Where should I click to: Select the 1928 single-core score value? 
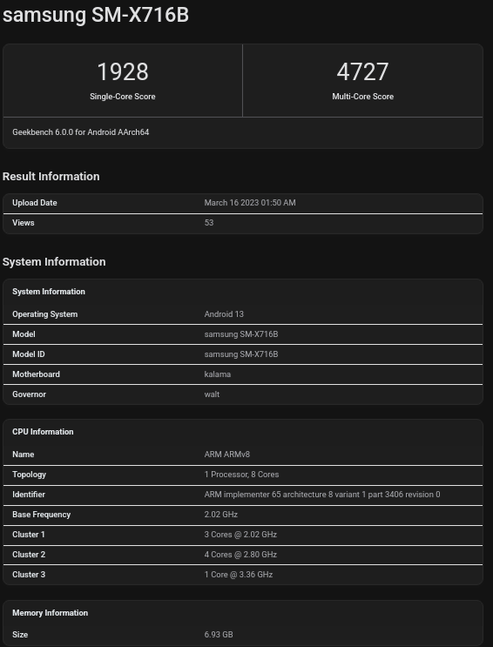coord(123,71)
